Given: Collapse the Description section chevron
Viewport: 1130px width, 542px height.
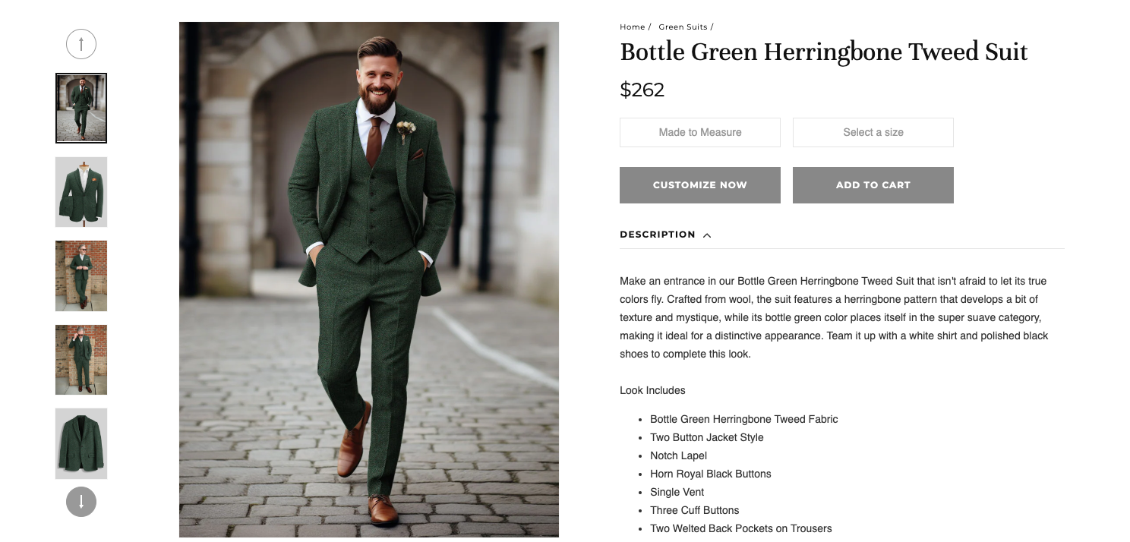Looking at the screenshot, I should click(707, 235).
